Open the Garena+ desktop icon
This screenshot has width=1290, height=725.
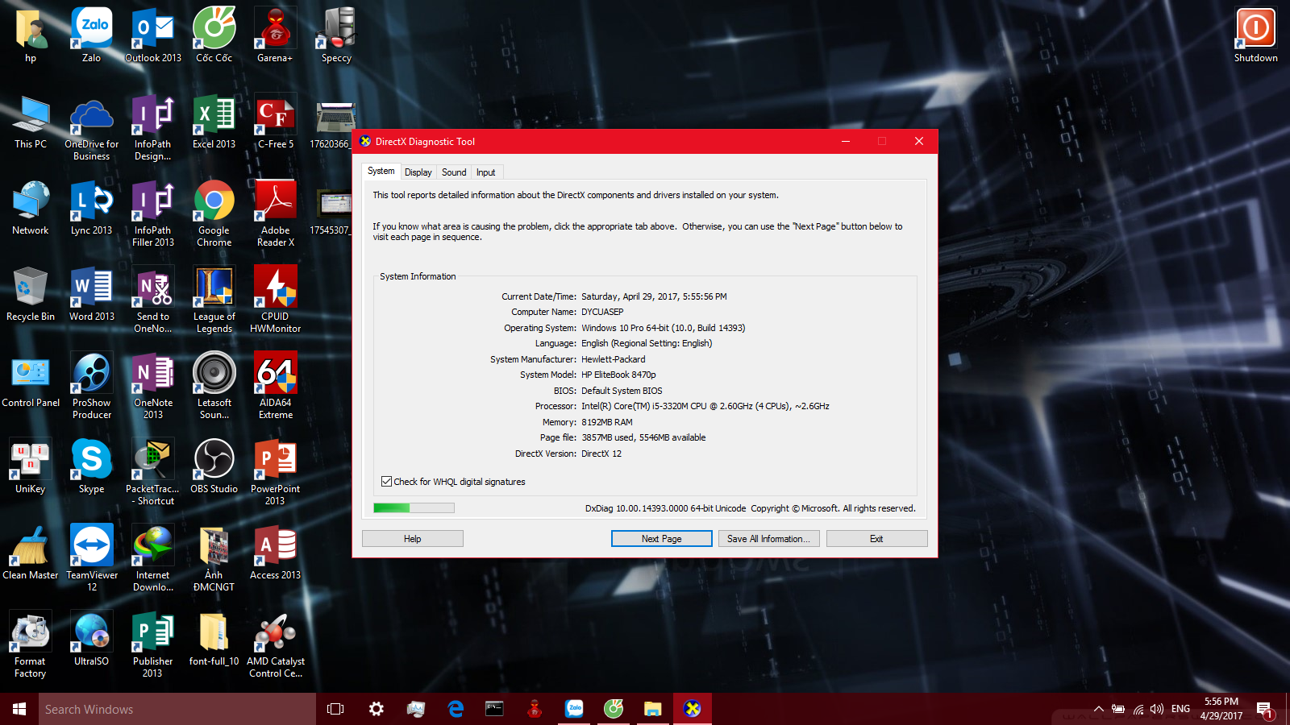(x=275, y=35)
